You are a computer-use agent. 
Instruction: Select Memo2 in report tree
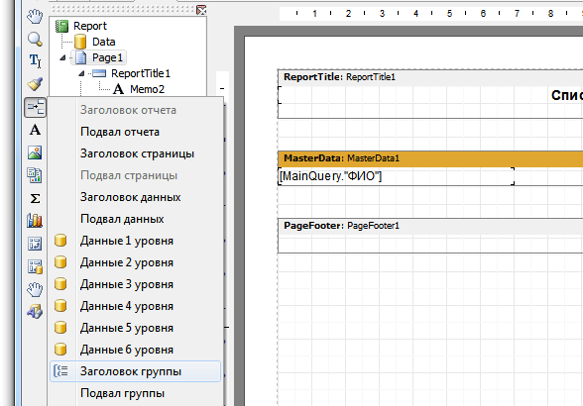(x=139, y=89)
